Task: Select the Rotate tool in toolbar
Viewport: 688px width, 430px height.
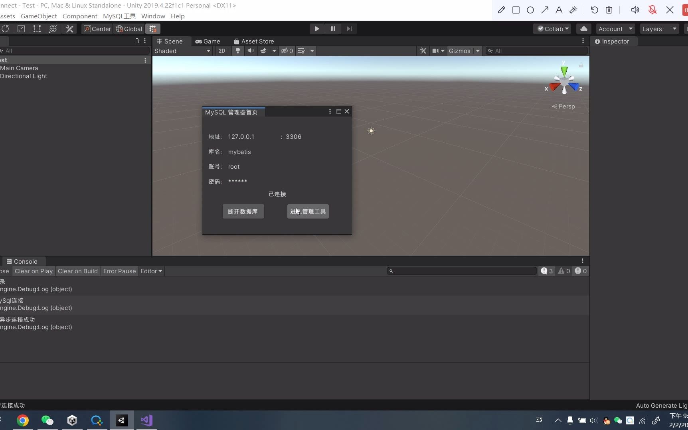Action: coord(5,29)
